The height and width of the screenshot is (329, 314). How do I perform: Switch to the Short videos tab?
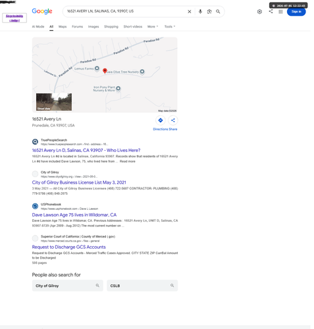pyautogui.click(x=133, y=26)
